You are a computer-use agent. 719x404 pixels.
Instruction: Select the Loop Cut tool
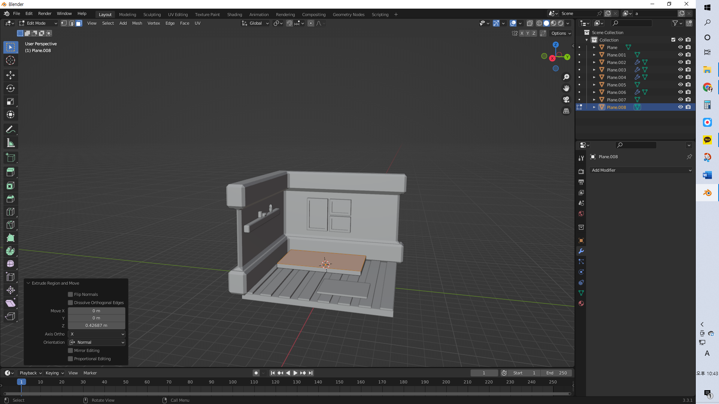click(x=10, y=212)
